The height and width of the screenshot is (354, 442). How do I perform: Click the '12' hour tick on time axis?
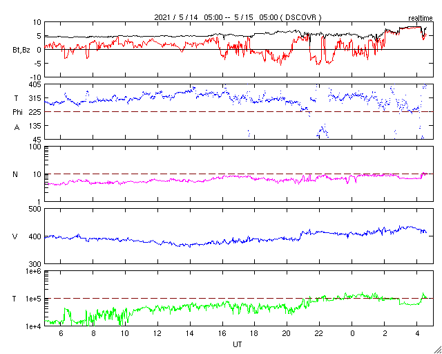[x=157, y=333]
